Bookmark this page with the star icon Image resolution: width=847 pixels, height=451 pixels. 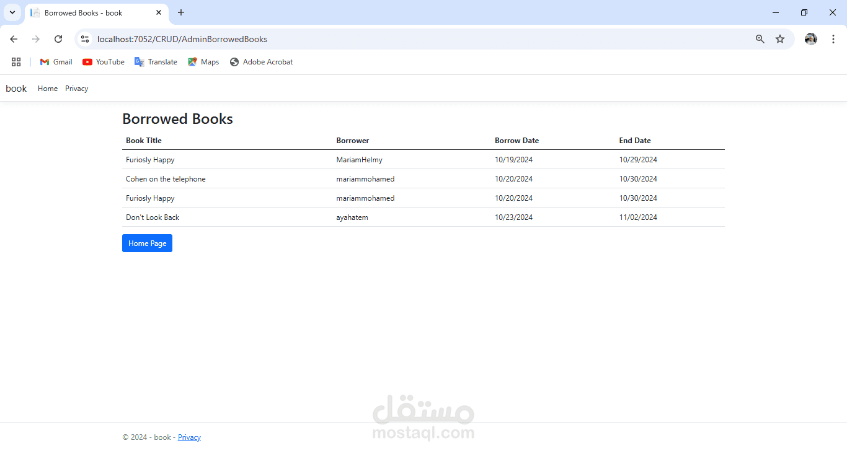[x=780, y=39]
